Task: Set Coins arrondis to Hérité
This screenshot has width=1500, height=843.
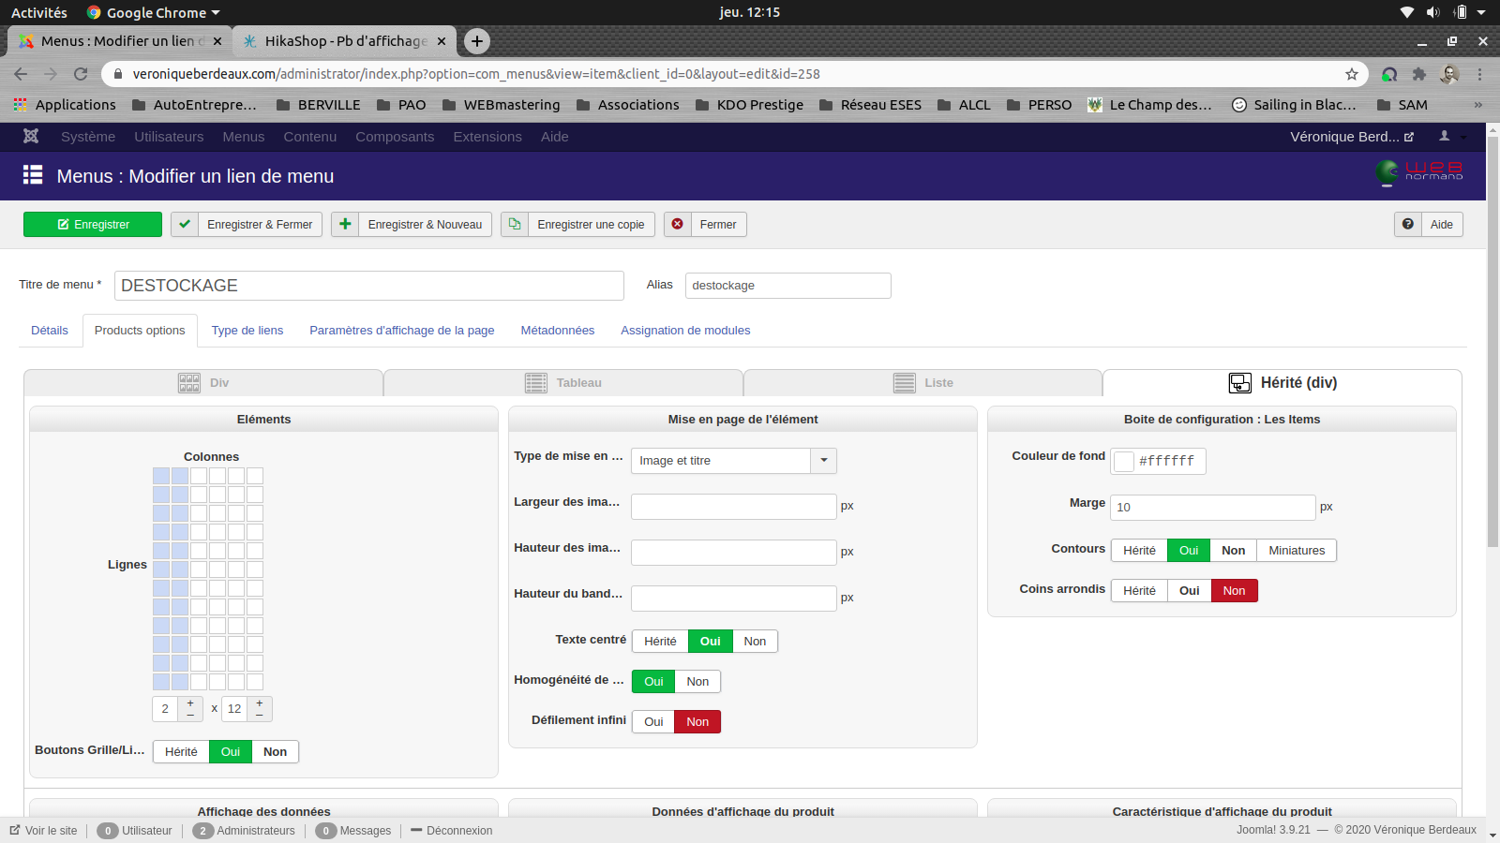Action: 1139,591
